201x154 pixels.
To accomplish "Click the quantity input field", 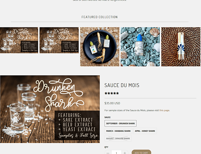I will point(116,153).
